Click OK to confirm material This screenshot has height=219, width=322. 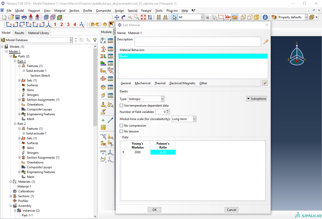coord(155,210)
